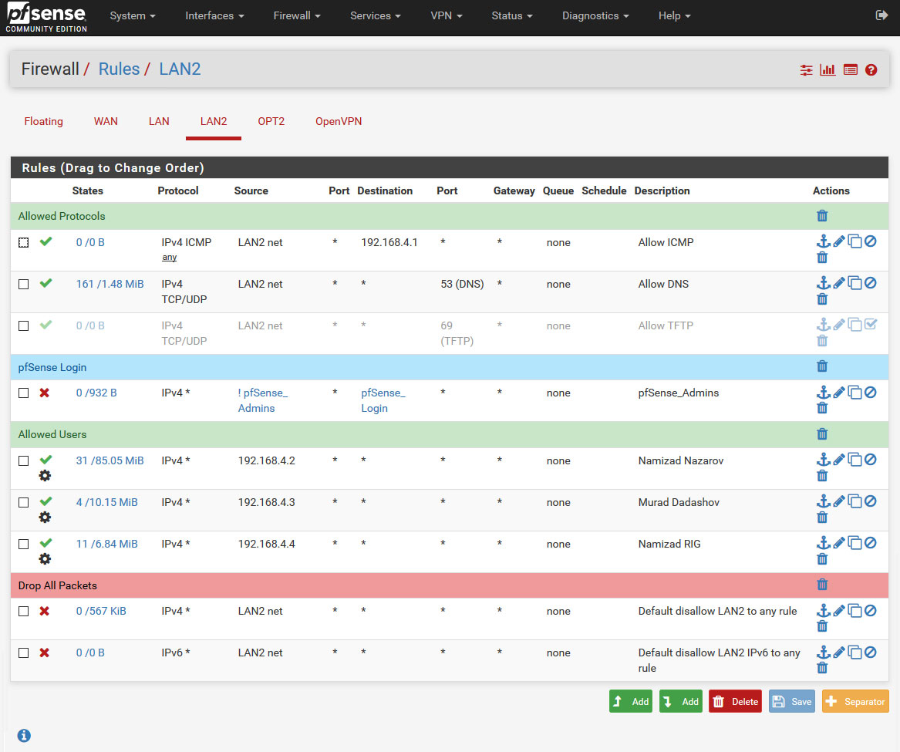
Task: Disable the Allow ICMP rule
Action: (x=871, y=241)
